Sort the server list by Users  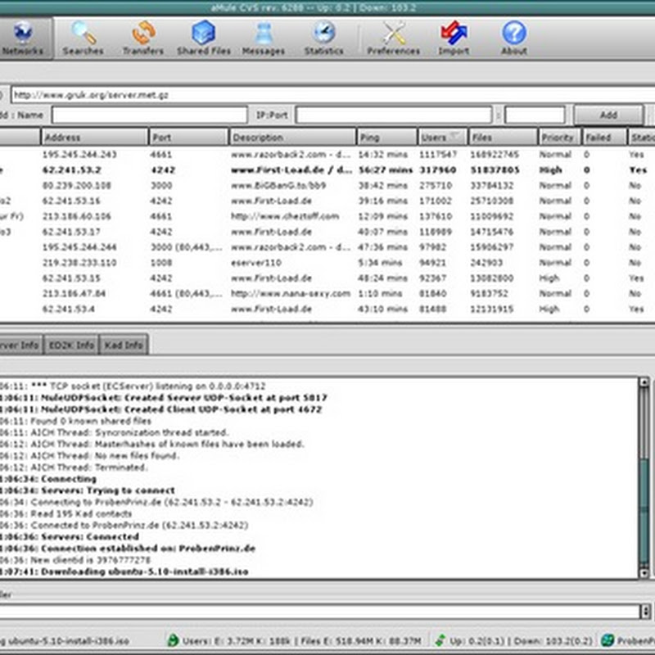(x=440, y=138)
